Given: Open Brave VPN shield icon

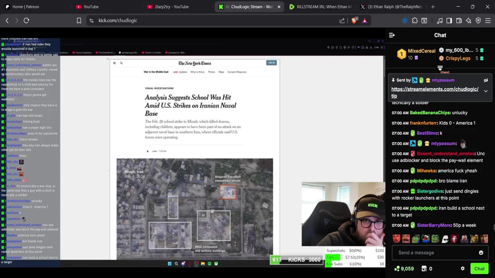Looking at the screenshot, I should [x=478, y=20].
